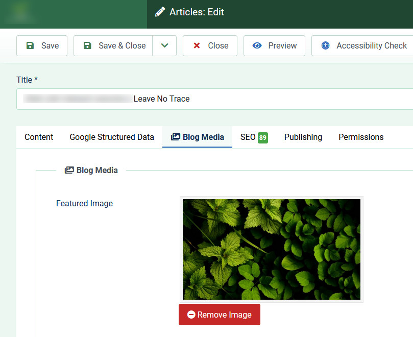Viewport: 413px width, 337px height.
Task: Click the Save & Close button
Action: point(113,45)
